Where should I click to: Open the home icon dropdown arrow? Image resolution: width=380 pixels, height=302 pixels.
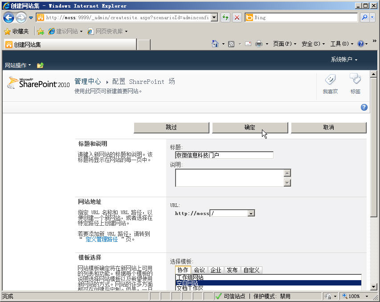(223, 44)
